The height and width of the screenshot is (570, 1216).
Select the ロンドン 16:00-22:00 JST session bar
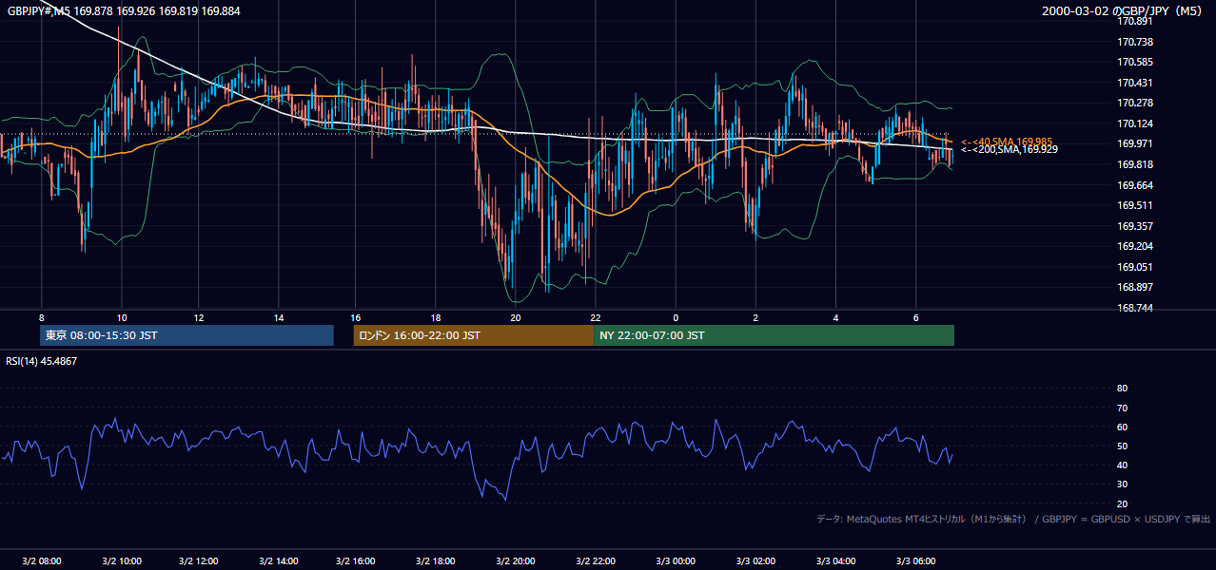coord(473,335)
